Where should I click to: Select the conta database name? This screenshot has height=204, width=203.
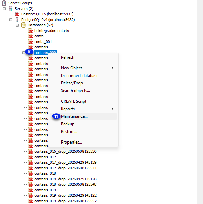[39, 36]
